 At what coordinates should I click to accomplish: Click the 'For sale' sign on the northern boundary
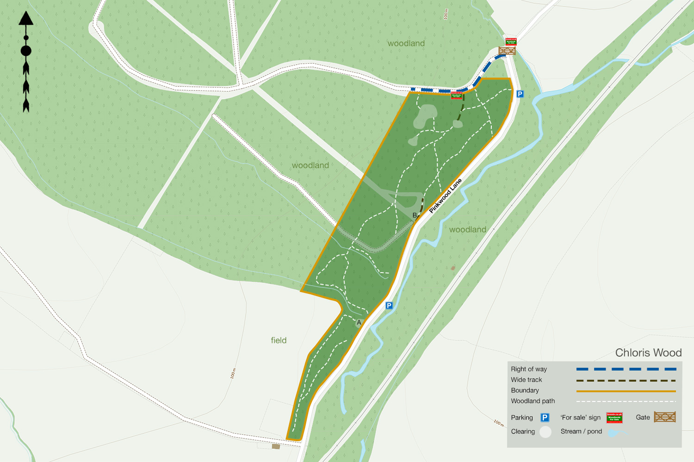pyautogui.click(x=456, y=95)
